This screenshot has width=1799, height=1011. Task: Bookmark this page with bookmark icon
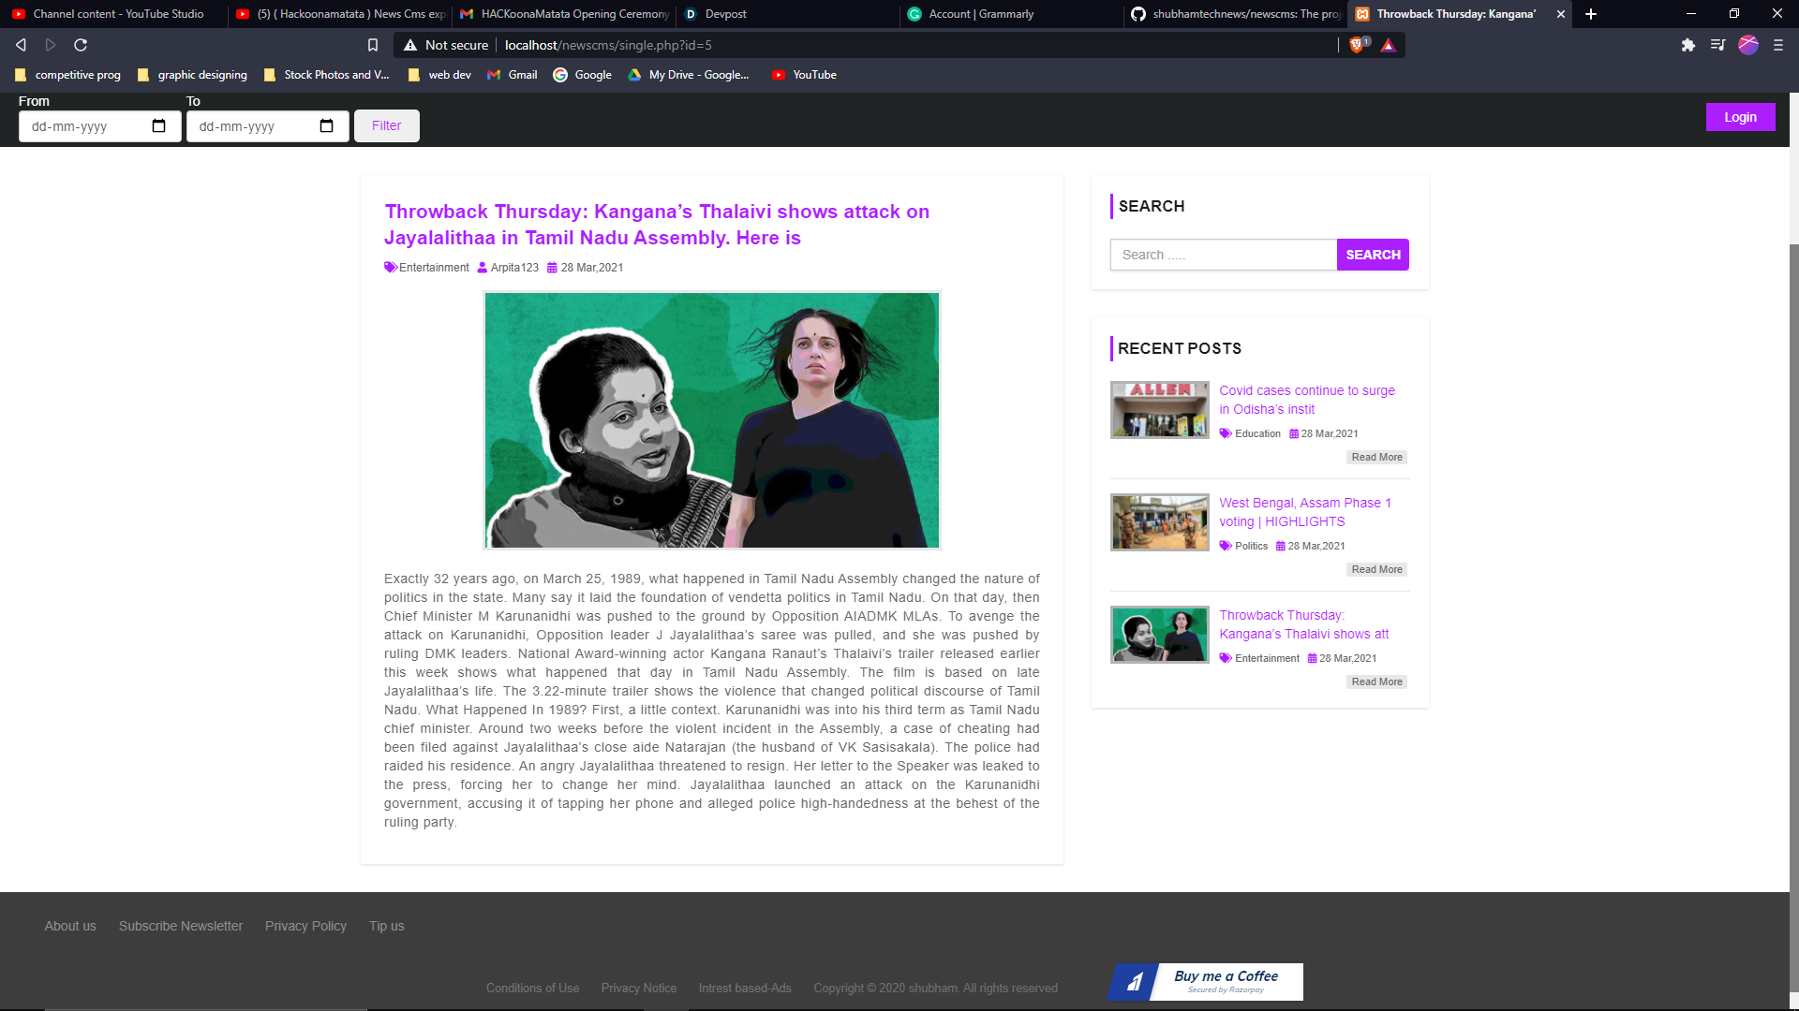pos(373,45)
